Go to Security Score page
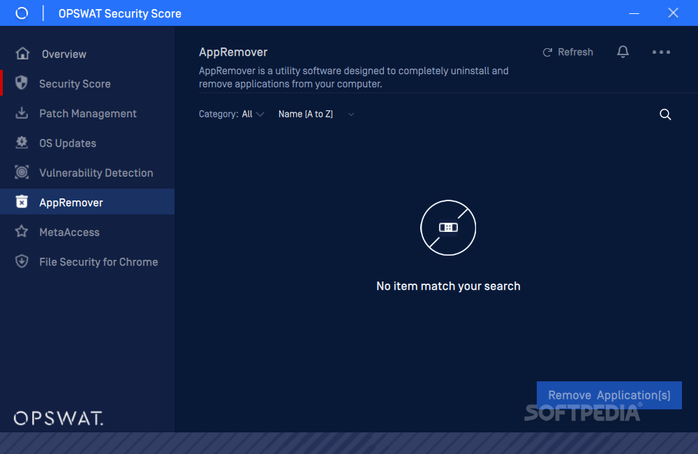Image resolution: width=698 pixels, height=454 pixels. 87,84
